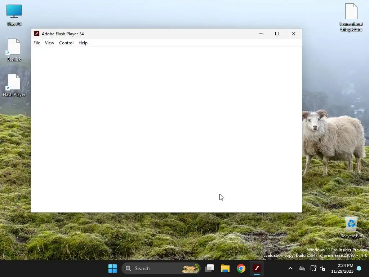369x277 pixels.
Task: Select the Flash Player desktop shortcut
Action: click(14, 85)
